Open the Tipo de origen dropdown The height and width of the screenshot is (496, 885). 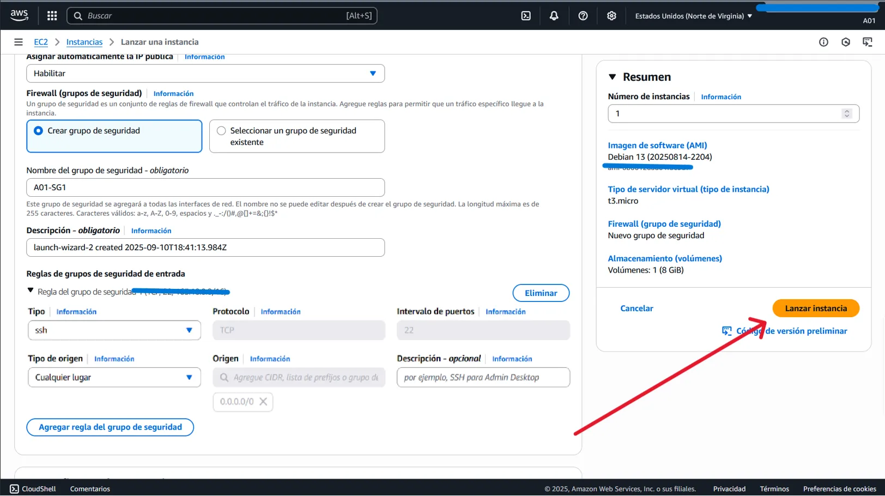pyautogui.click(x=114, y=377)
